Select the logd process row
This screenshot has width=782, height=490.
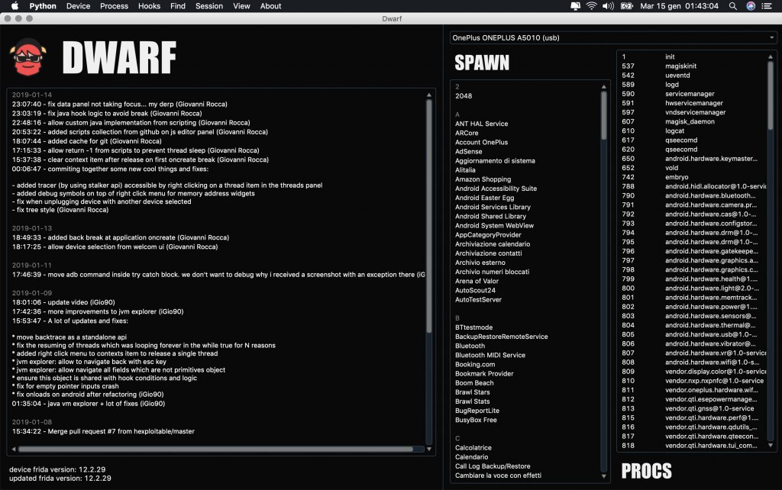pos(692,85)
